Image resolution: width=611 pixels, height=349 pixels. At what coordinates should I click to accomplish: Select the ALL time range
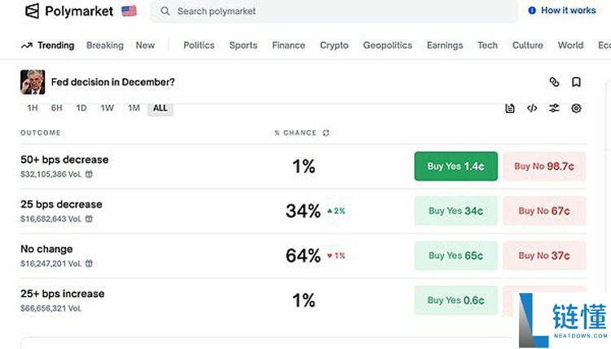pyautogui.click(x=160, y=108)
